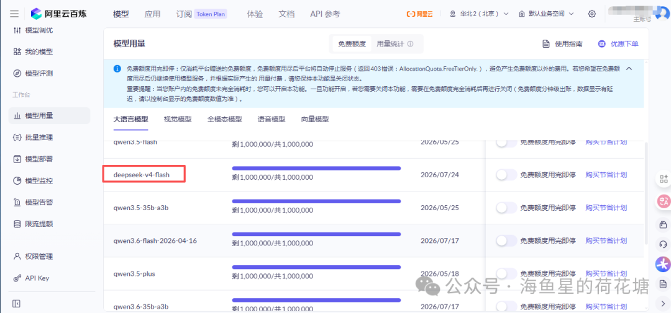Select the 语音模型 tab
Viewport: 671px width, 313px height.
point(272,120)
